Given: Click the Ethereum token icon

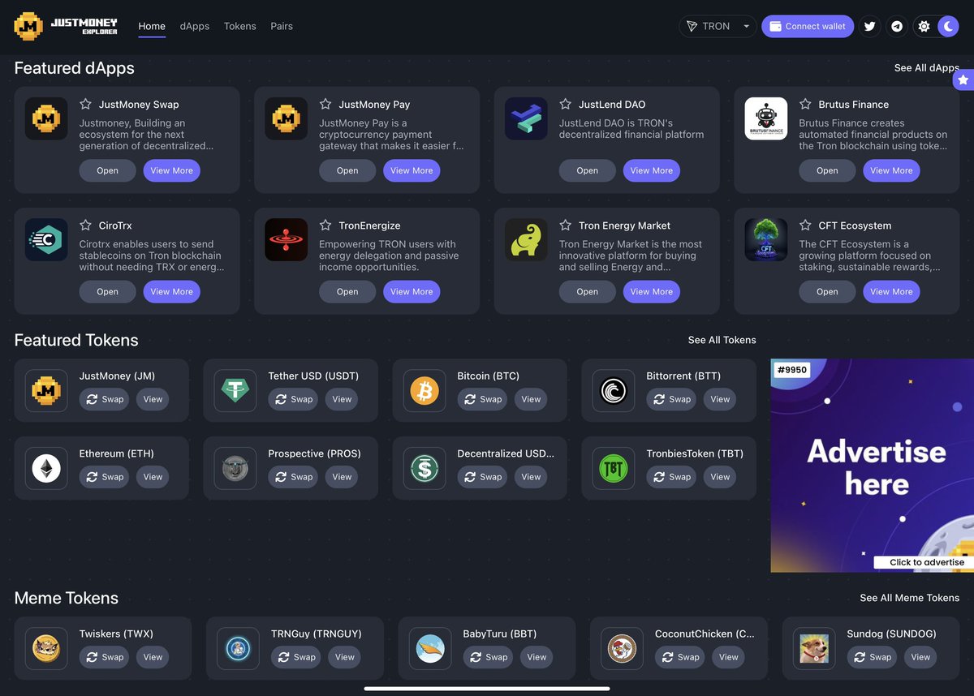Looking at the screenshot, I should pyautogui.click(x=46, y=468).
